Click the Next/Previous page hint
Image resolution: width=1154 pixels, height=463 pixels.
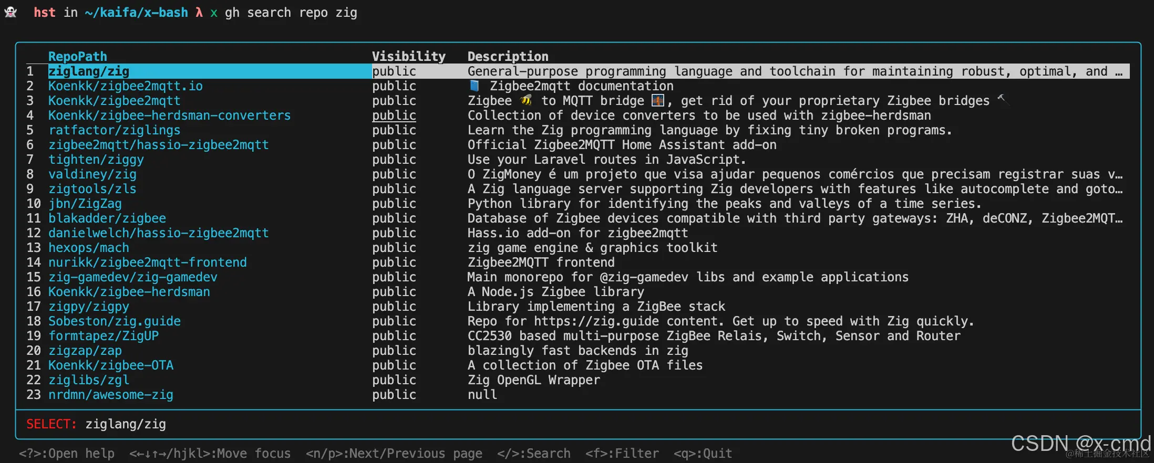tap(394, 454)
